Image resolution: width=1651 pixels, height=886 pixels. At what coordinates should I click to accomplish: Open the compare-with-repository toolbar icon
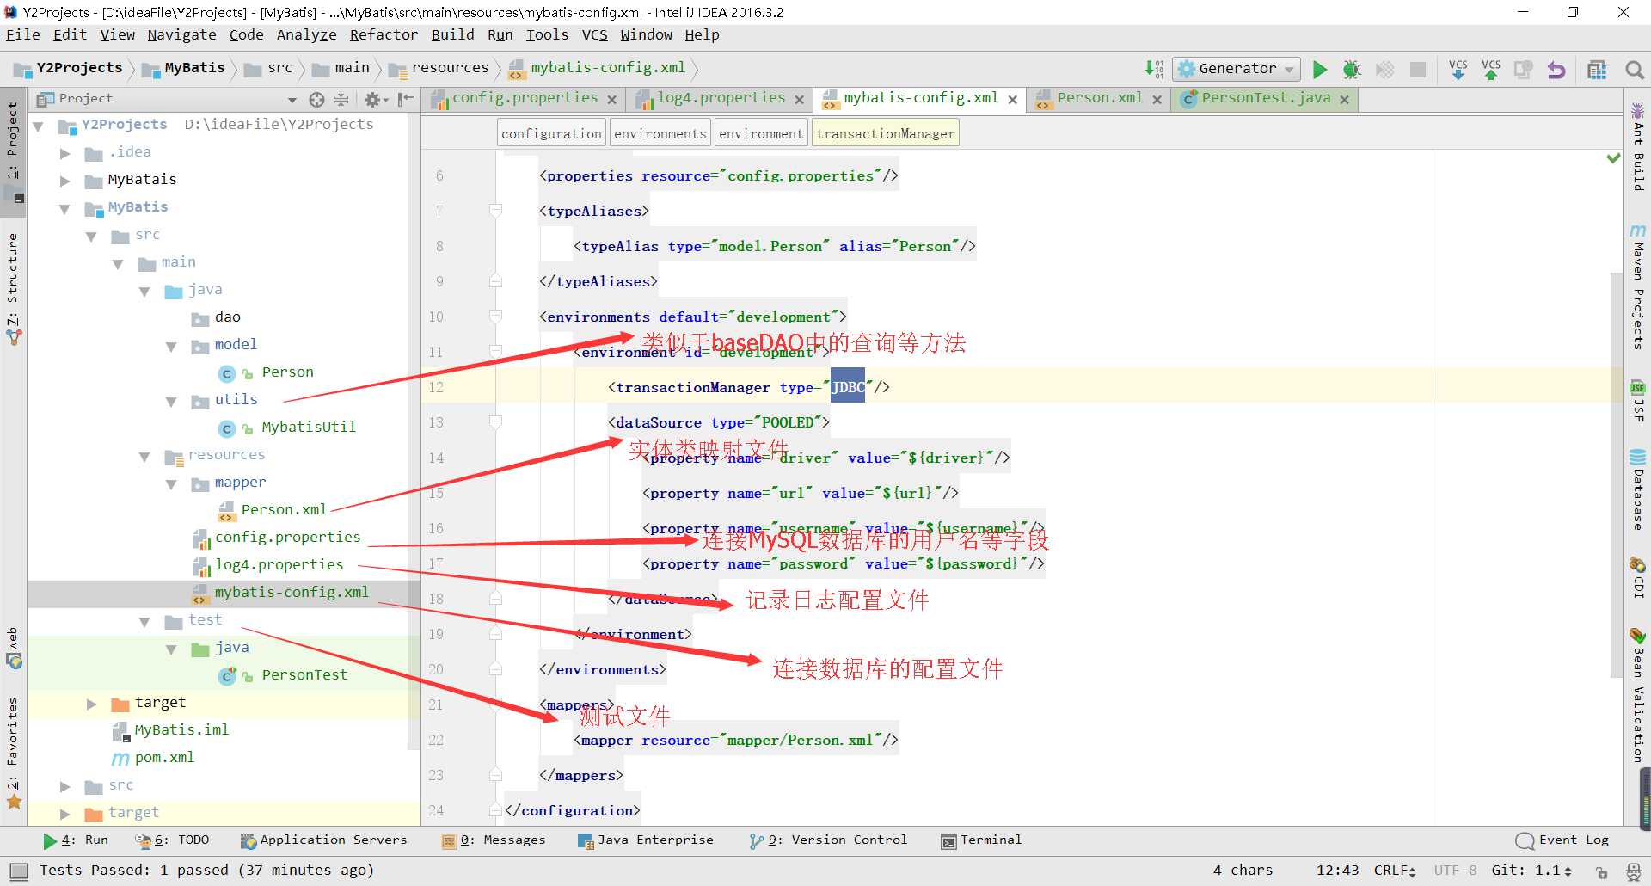click(1523, 70)
